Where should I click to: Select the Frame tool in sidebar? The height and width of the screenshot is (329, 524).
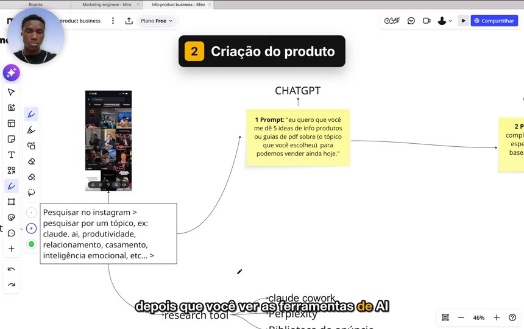[12, 202]
